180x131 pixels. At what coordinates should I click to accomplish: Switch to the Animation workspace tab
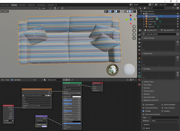click(22, 5)
